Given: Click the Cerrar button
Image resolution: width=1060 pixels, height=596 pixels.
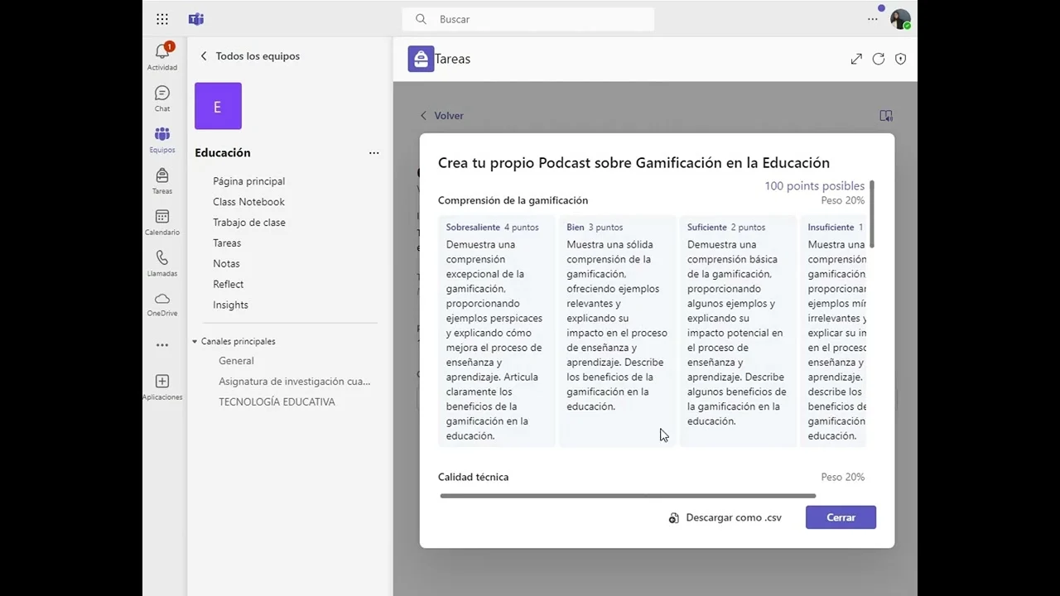Looking at the screenshot, I should [x=841, y=517].
